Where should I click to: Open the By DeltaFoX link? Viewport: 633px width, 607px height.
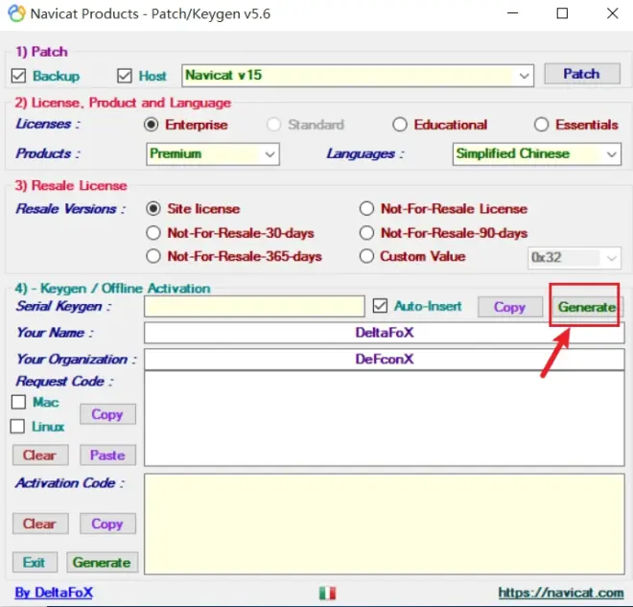(54, 593)
